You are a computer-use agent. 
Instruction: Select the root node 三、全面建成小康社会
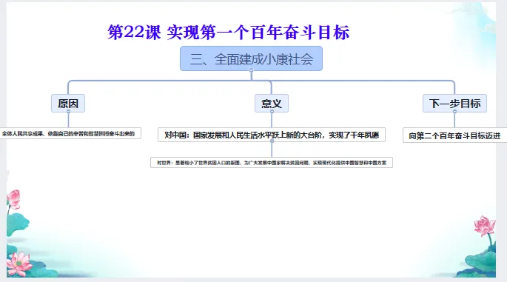coord(251,58)
